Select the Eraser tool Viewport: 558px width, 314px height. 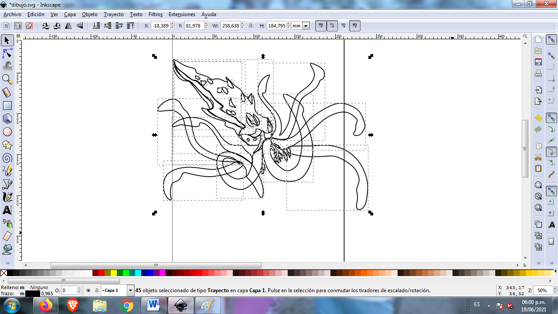7,236
